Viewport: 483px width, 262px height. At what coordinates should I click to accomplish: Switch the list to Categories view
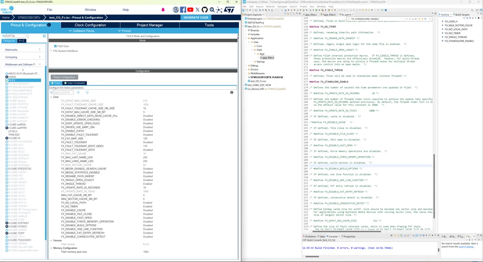click(9, 41)
